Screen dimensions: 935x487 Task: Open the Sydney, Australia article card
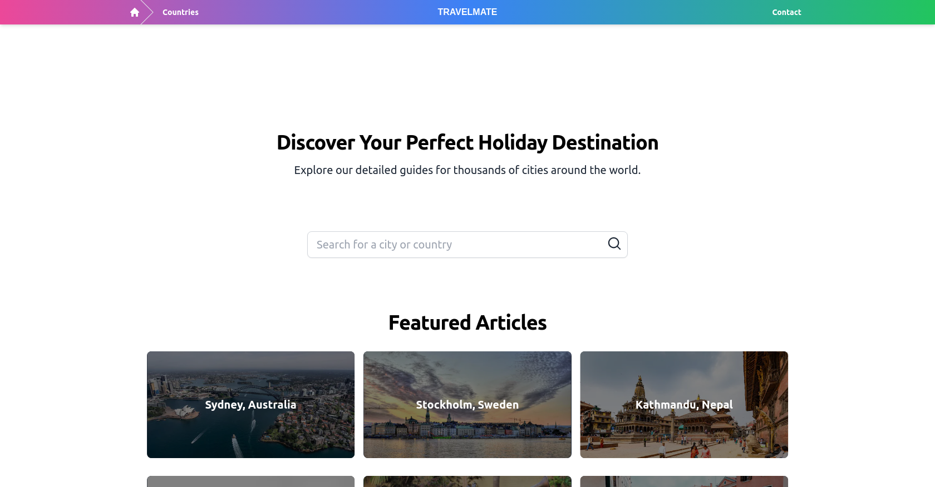coord(250,405)
